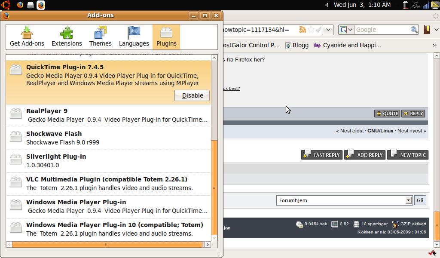Open the search engine selector dropdown
The image size is (440, 258).
(x=346, y=30)
